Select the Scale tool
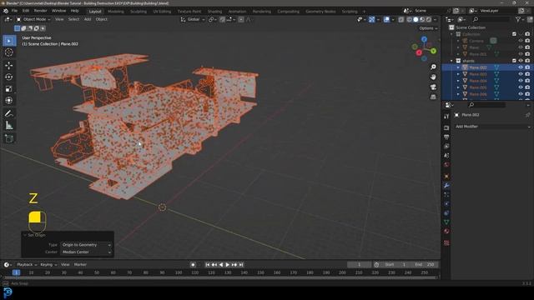 9,89
